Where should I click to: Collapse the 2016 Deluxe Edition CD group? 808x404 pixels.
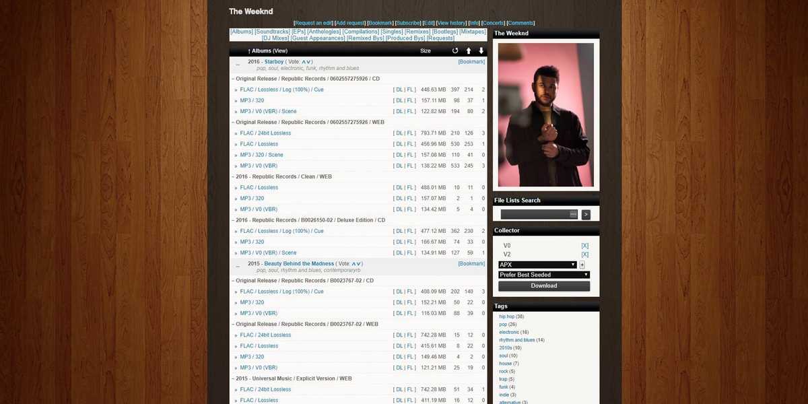pos(233,220)
